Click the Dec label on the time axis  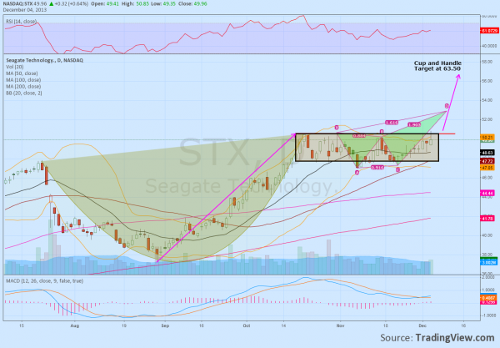click(x=422, y=326)
